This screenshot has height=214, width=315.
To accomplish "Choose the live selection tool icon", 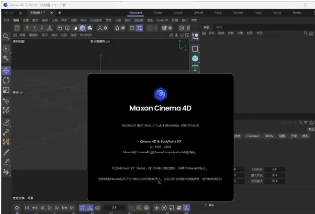I will click(x=6, y=49).
